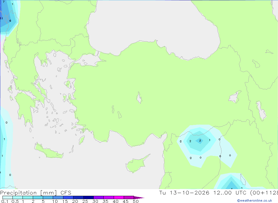
Task: Select the 2 to 5 mm legend color
Action: (38, 197)
